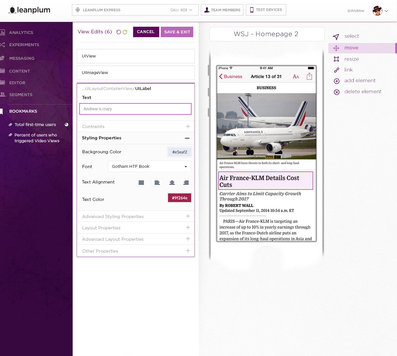The width and height of the screenshot is (397, 356).
Task: Choose the resize tool icon
Action: (337, 59)
